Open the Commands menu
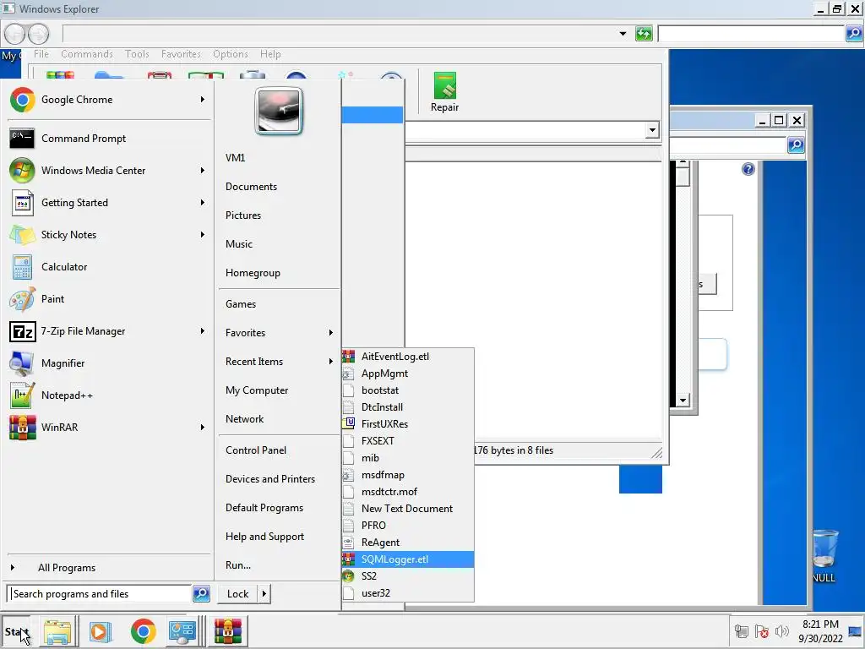 [87, 54]
